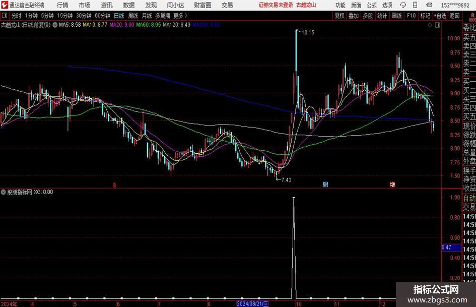Image resolution: width=476 pixels, height=307 pixels.
Task: Click the MA60: 8.95 indicator label
Action: click(x=149, y=25)
